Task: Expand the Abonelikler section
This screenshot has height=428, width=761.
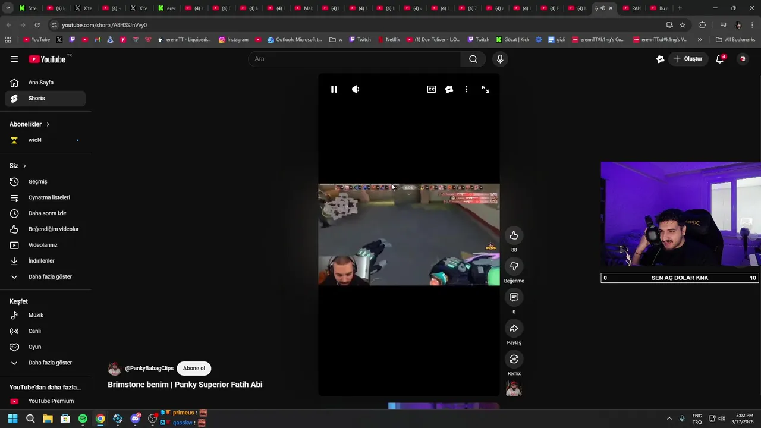Action: (30, 124)
